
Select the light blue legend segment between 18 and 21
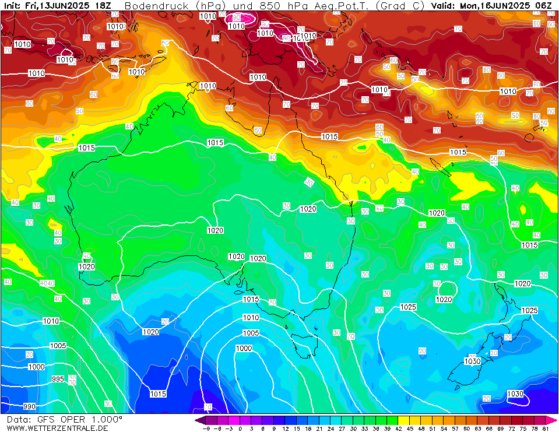point(314,420)
